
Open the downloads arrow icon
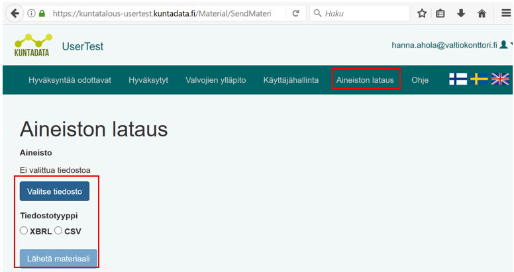461,13
